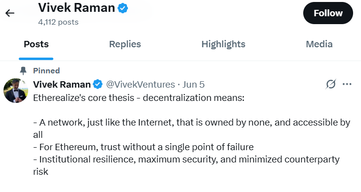The height and width of the screenshot is (192, 361).
Task: Open the tweet about Etherealize's core thesis
Action: click(139, 98)
